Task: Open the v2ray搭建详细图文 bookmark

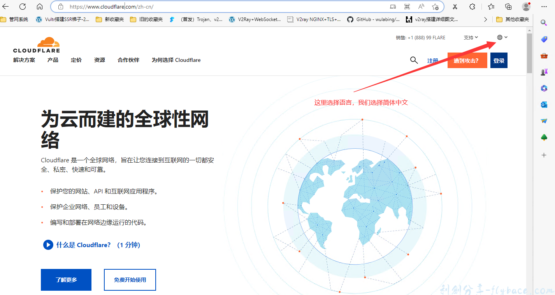Action: (x=432, y=19)
